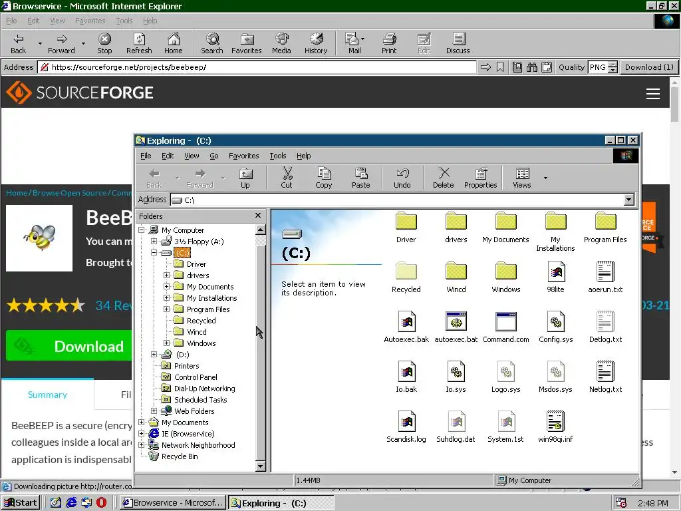The height and width of the screenshot is (511, 681).
Task: Click Print icon in Internet Explorer
Action: click(389, 39)
